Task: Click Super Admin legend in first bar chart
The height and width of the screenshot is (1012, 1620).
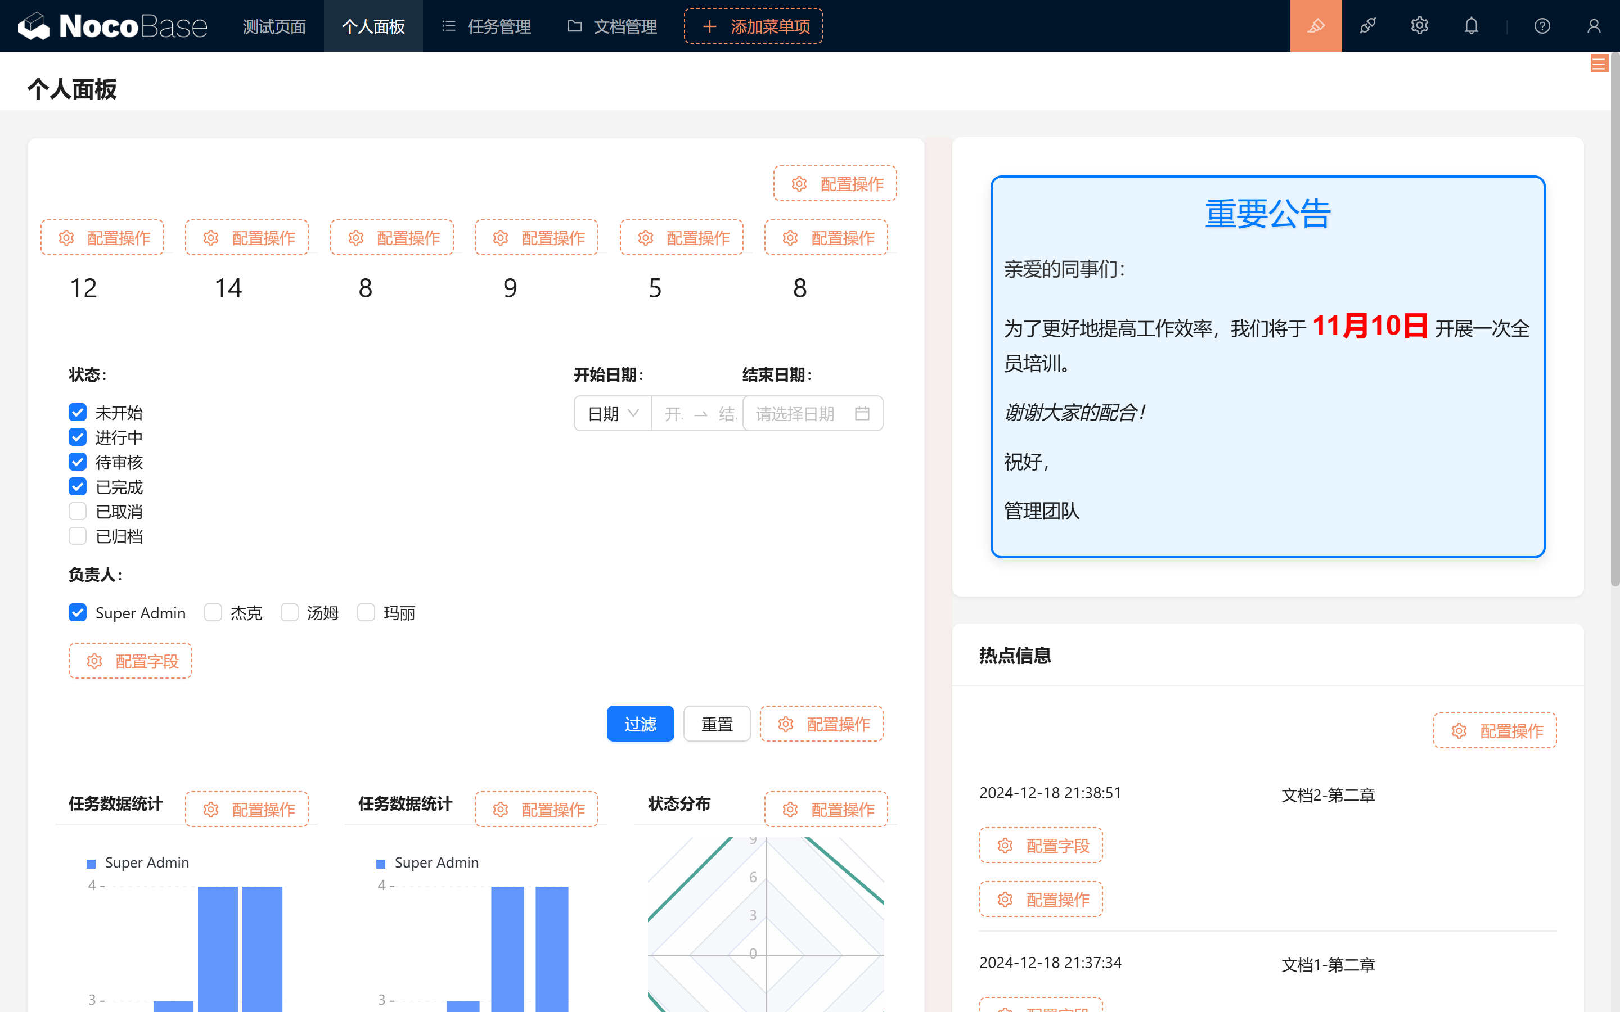Action: tap(138, 863)
